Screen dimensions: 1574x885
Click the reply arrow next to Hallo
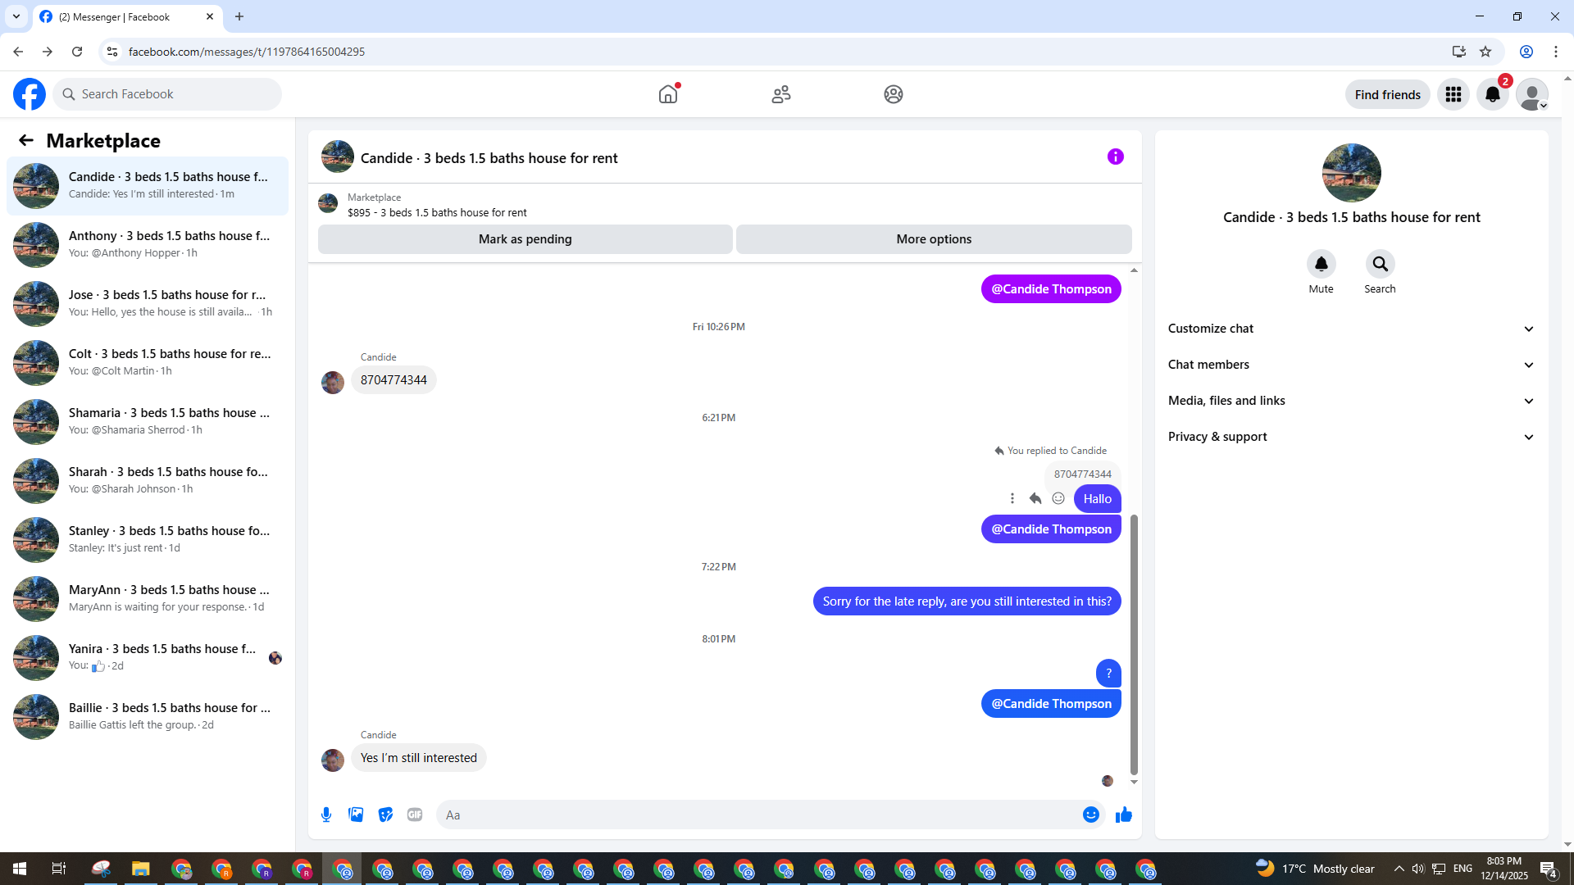tap(1035, 498)
